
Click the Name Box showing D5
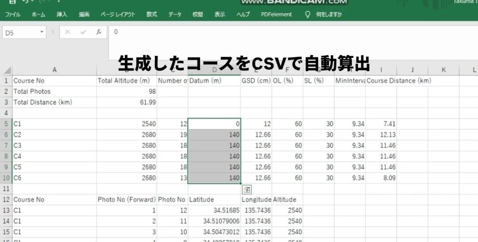click(21, 33)
